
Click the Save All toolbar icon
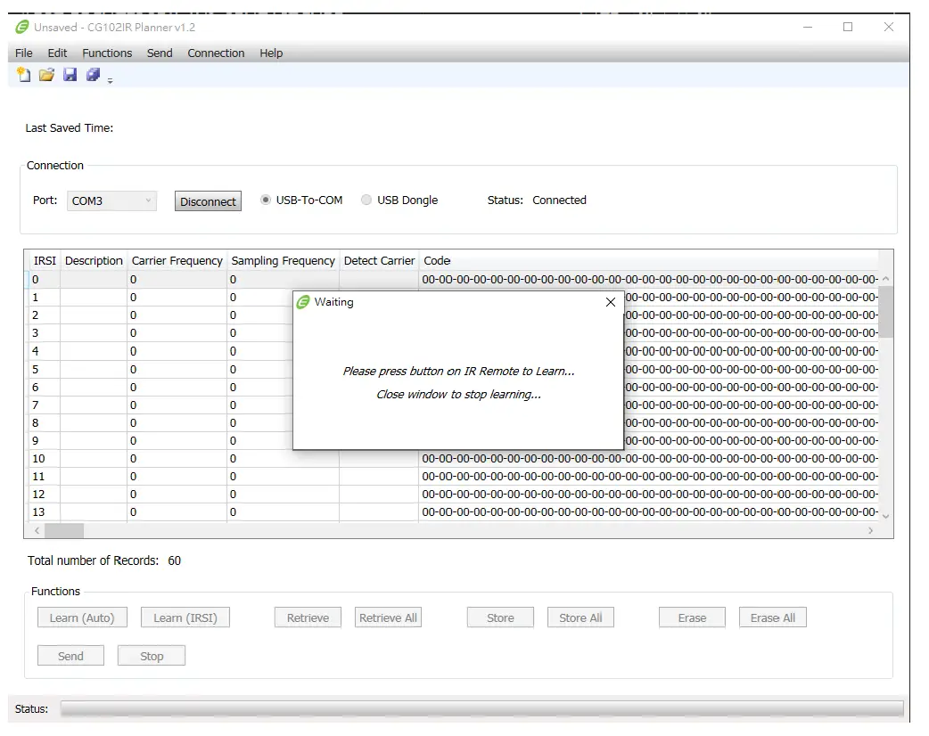pyautogui.click(x=93, y=75)
